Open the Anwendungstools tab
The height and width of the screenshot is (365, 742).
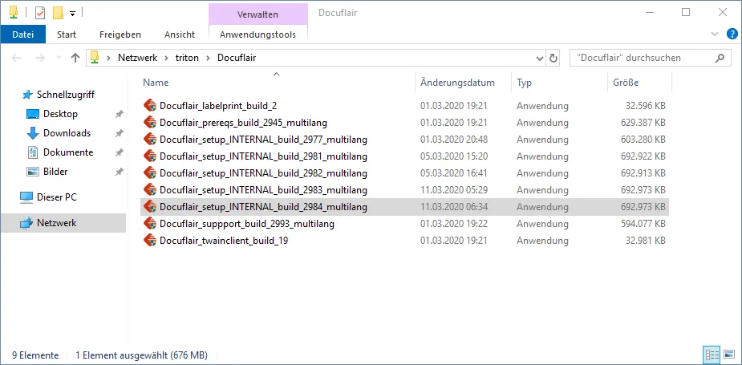(x=257, y=34)
